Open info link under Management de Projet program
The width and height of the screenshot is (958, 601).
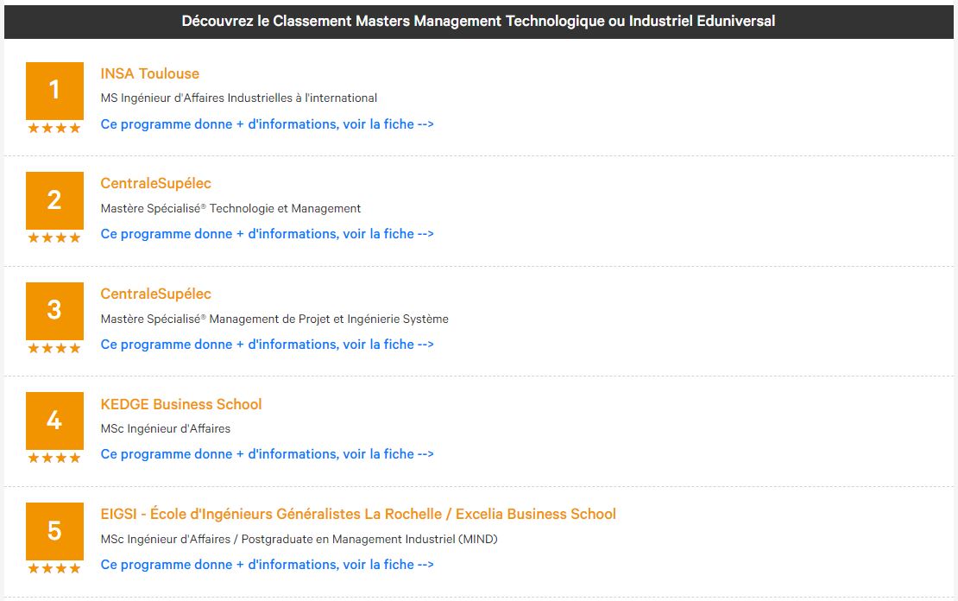coord(267,345)
